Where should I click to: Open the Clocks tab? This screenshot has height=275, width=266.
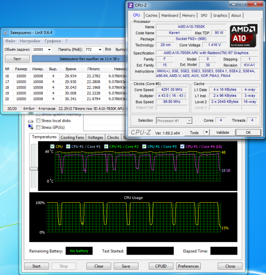point(113,137)
